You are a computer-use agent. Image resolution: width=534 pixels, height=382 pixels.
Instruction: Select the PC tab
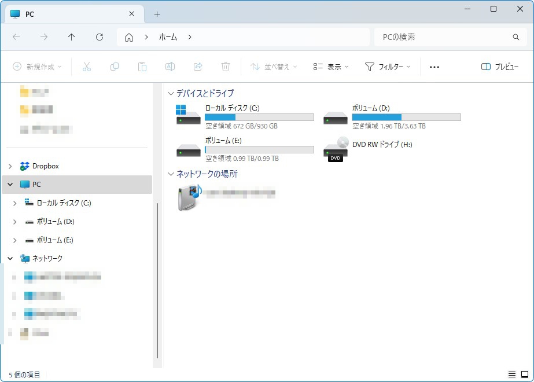[69, 14]
